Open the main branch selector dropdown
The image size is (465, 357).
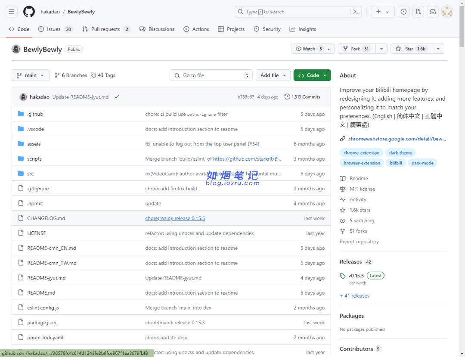click(31, 75)
